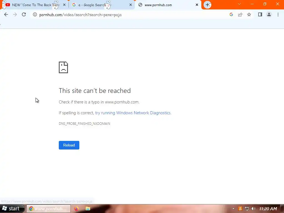Launch Firefox from the taskbar
Screen dimensions: 284x213
tap(77, 209)
